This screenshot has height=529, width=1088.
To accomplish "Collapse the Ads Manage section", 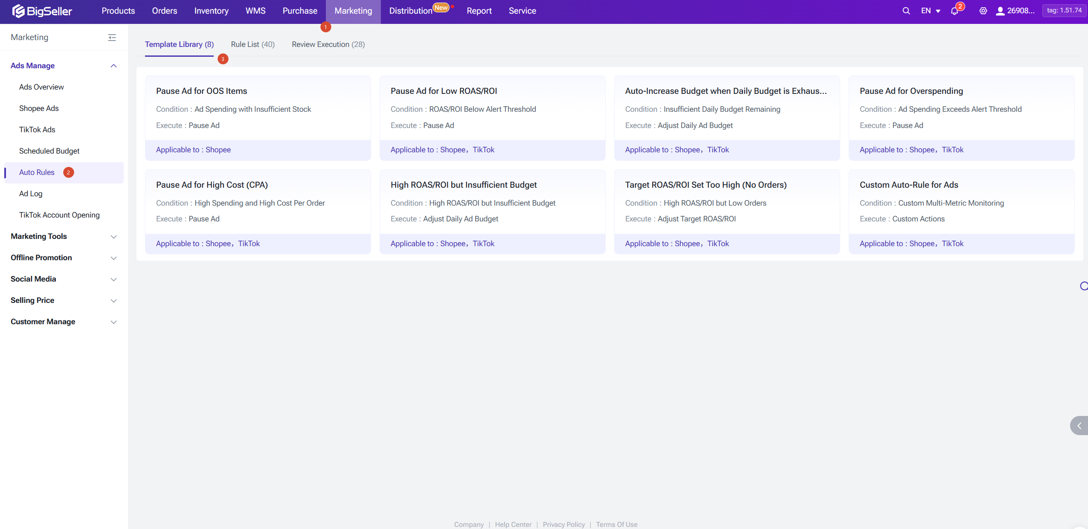I will pyautogui.click(x=113, y=66).
